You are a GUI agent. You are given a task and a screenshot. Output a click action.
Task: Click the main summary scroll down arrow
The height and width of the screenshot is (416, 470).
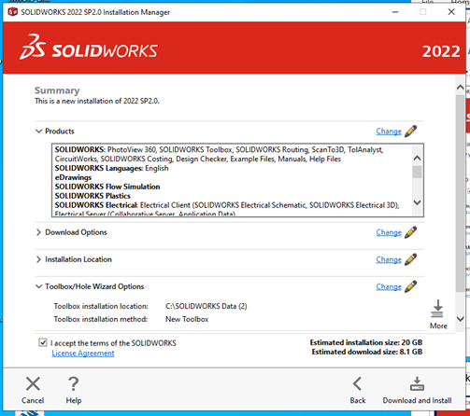tap(460, 319)
